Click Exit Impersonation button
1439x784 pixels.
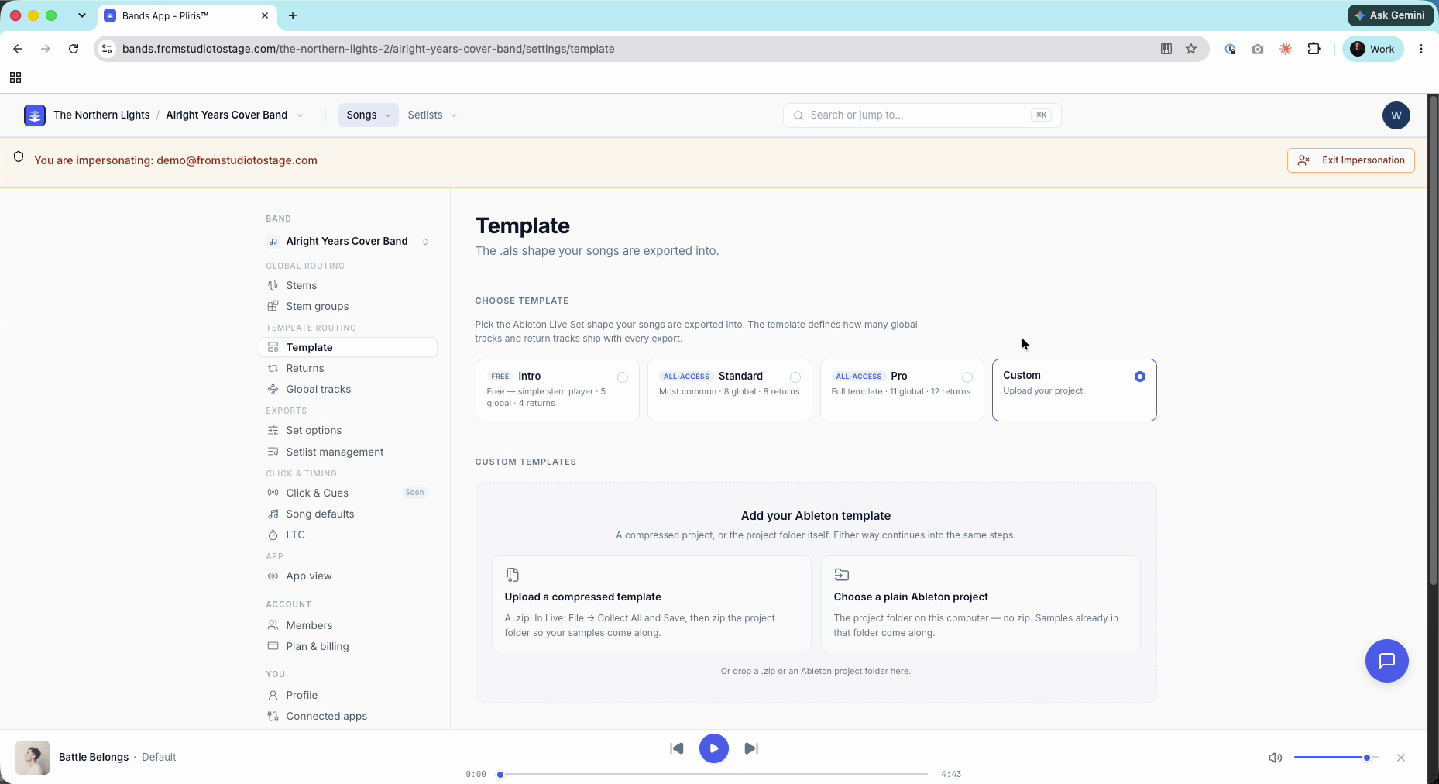point(1351,160)
